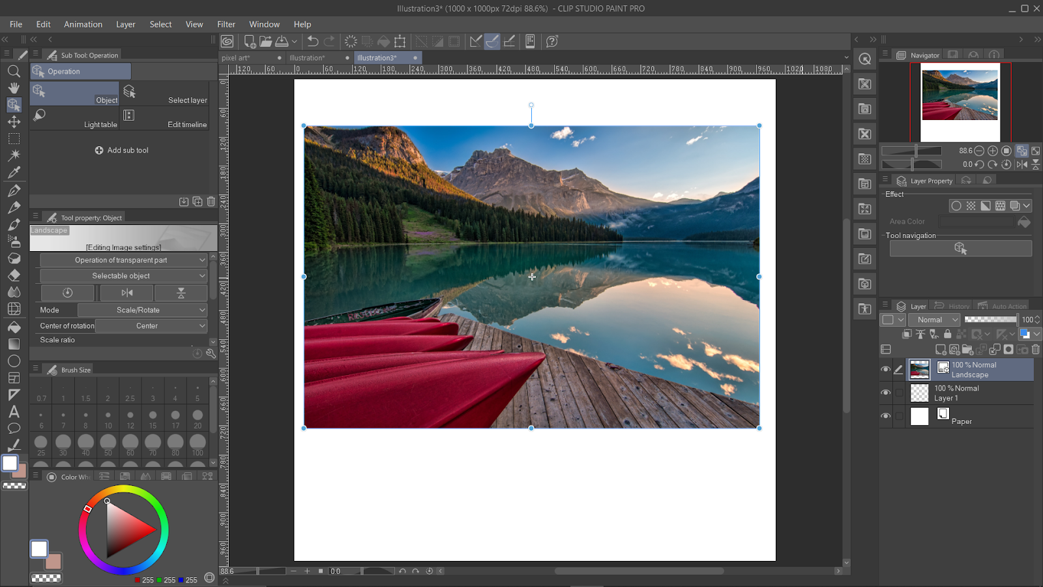Check the Layer 1 selection checkbox
This screenshot has width=1043, height=587.
tap(899, 393)
